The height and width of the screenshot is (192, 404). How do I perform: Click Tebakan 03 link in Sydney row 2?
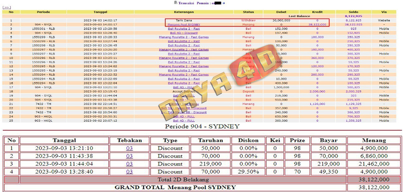[x=129, y=156]
